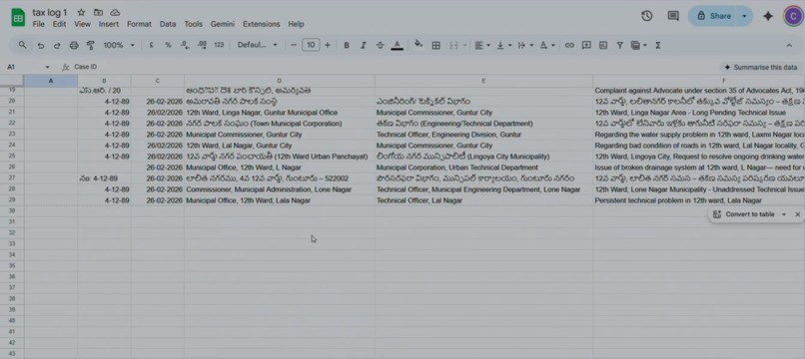Viewport: 805px width, 359px height.
Task: Decrease font size with minus button
Action: 294,45
